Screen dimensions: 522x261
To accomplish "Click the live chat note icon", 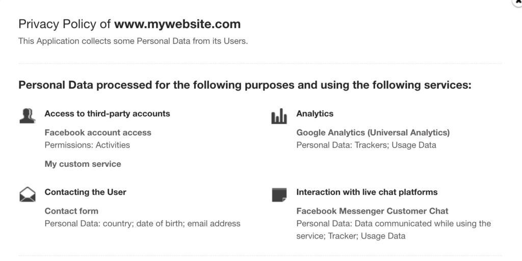I will tap(279, 194).
